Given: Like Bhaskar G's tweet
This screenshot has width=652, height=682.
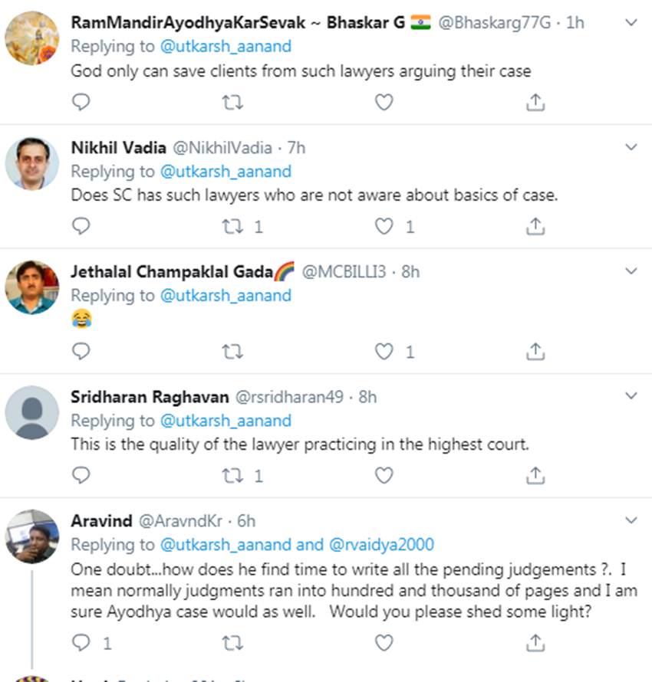Looking at the screenshot, I should [x=384, y=102].
